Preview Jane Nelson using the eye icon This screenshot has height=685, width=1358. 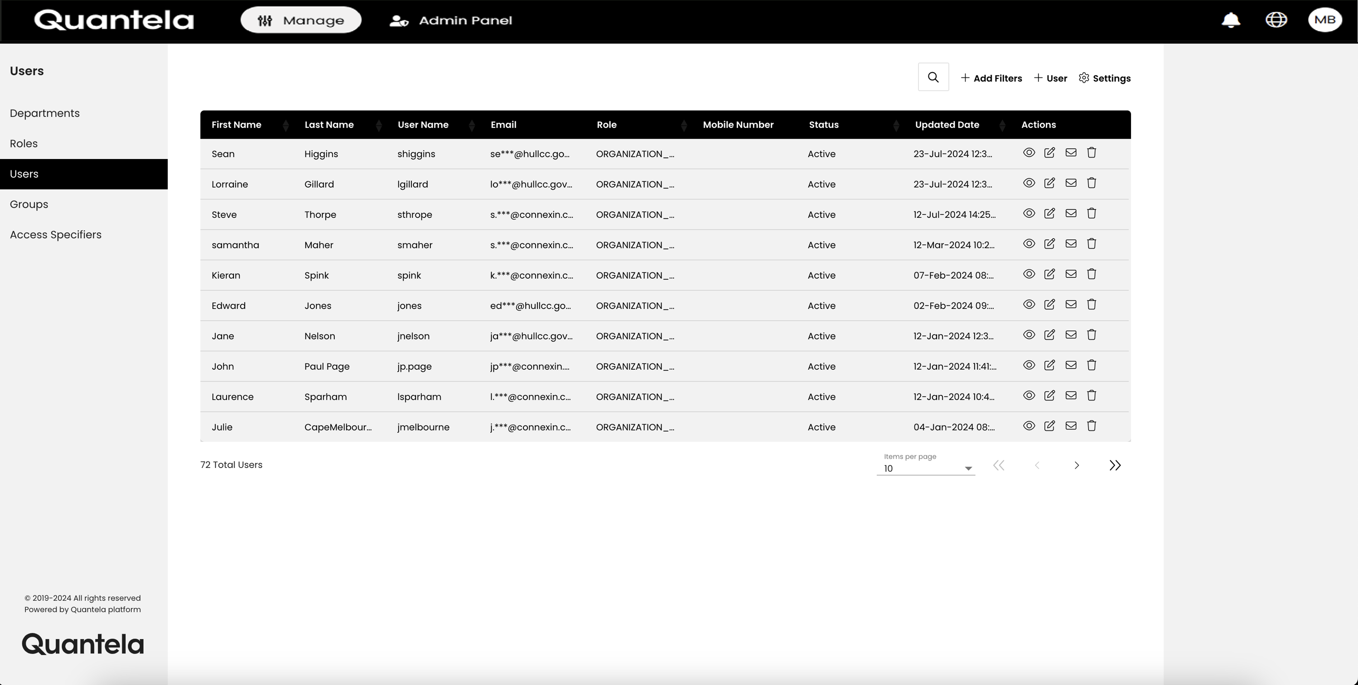(1029, 335)
